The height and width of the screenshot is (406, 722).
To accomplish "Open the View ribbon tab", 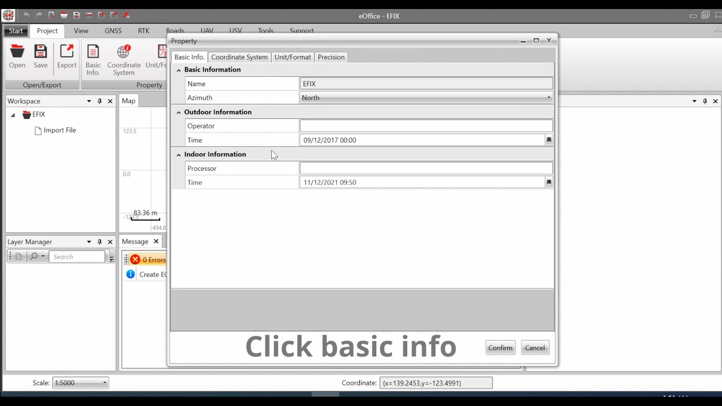I will tap(81, 31).
